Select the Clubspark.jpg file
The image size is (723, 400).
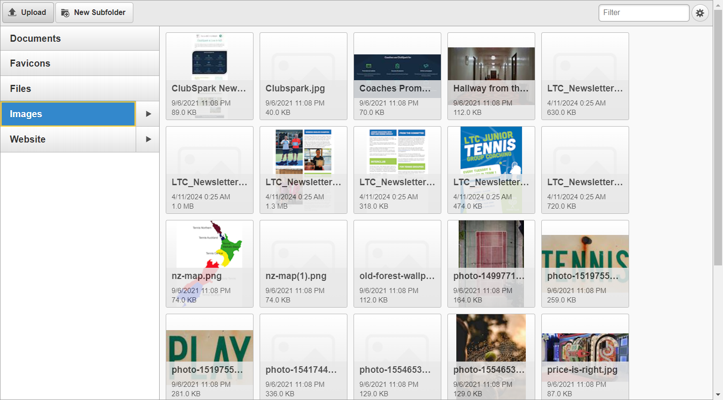(x=303, y=76)
